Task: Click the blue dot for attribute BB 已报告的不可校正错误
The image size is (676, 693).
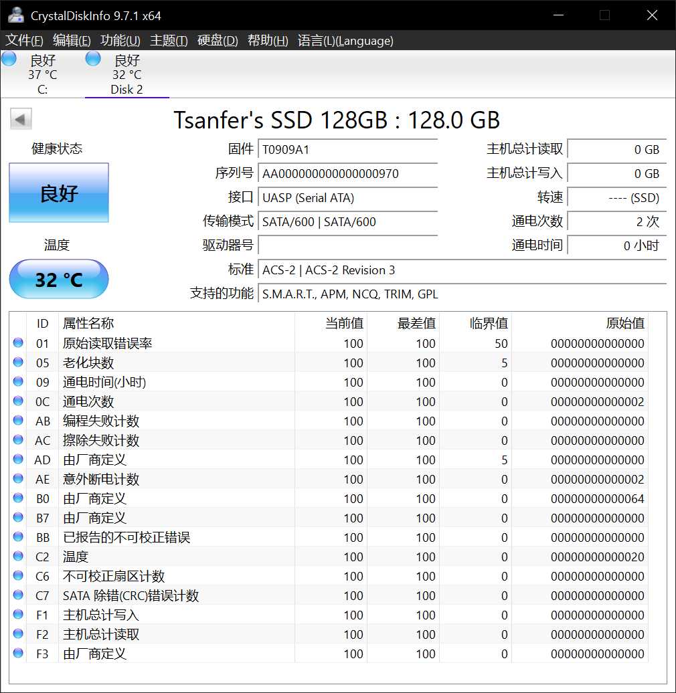Action: point(17,536)
